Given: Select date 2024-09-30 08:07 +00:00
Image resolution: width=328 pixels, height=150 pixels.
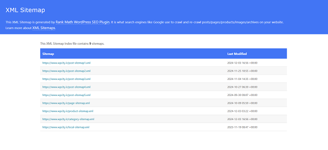Looking at the screenshot, I should 242,95.
